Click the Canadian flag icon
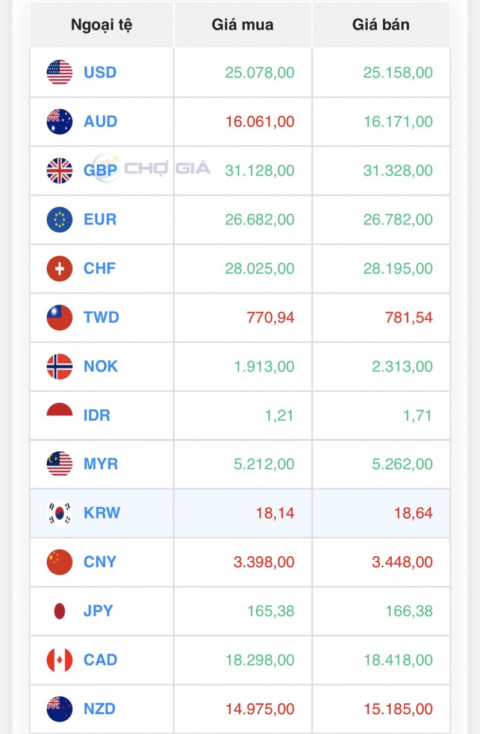 (59, 660)
